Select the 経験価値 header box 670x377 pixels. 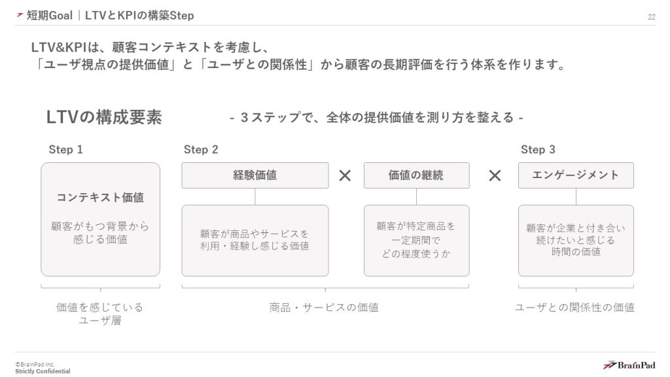255,175
